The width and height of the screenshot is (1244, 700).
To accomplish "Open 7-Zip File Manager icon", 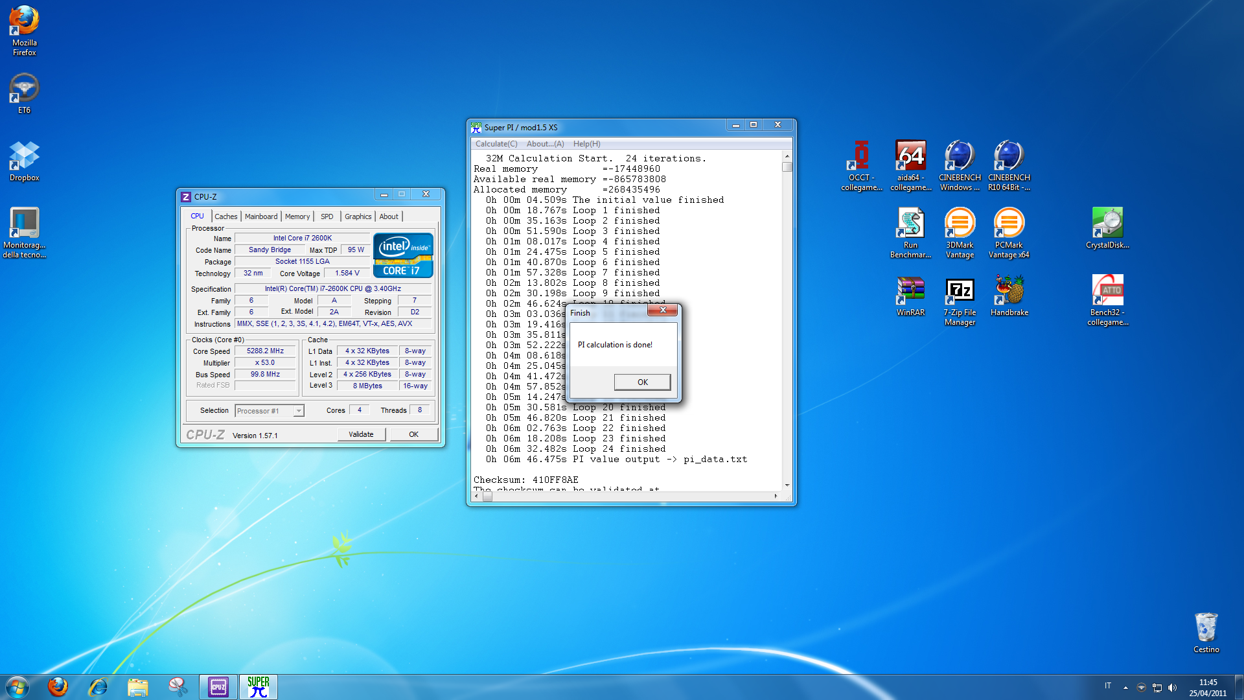I will pos(960,291).
